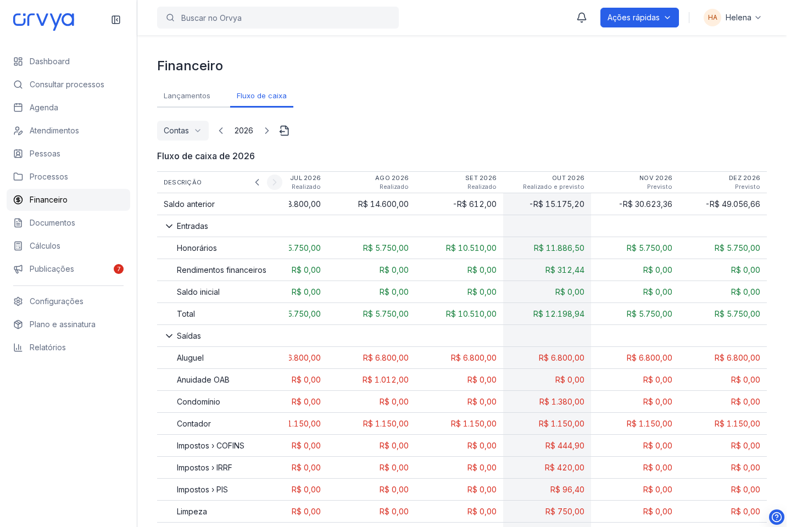Open Publicações in sidebar
The height and width of the screenshot is (527, 791).
click(68, 269)
